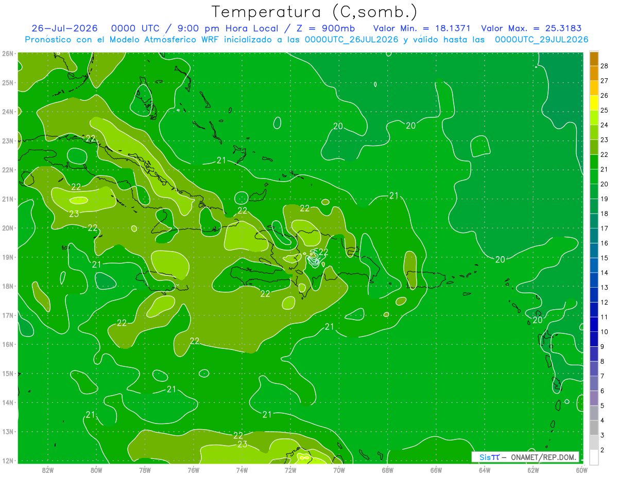Click the Valor Min. = 18.1371 readout
Screen dimensions: 618x477
point(422,29)
